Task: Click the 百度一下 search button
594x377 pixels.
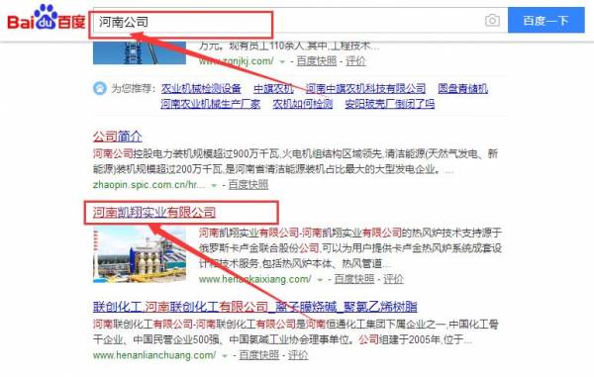Action: 545,20
